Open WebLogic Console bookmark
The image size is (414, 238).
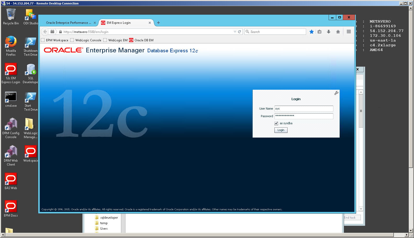point(86,40)
